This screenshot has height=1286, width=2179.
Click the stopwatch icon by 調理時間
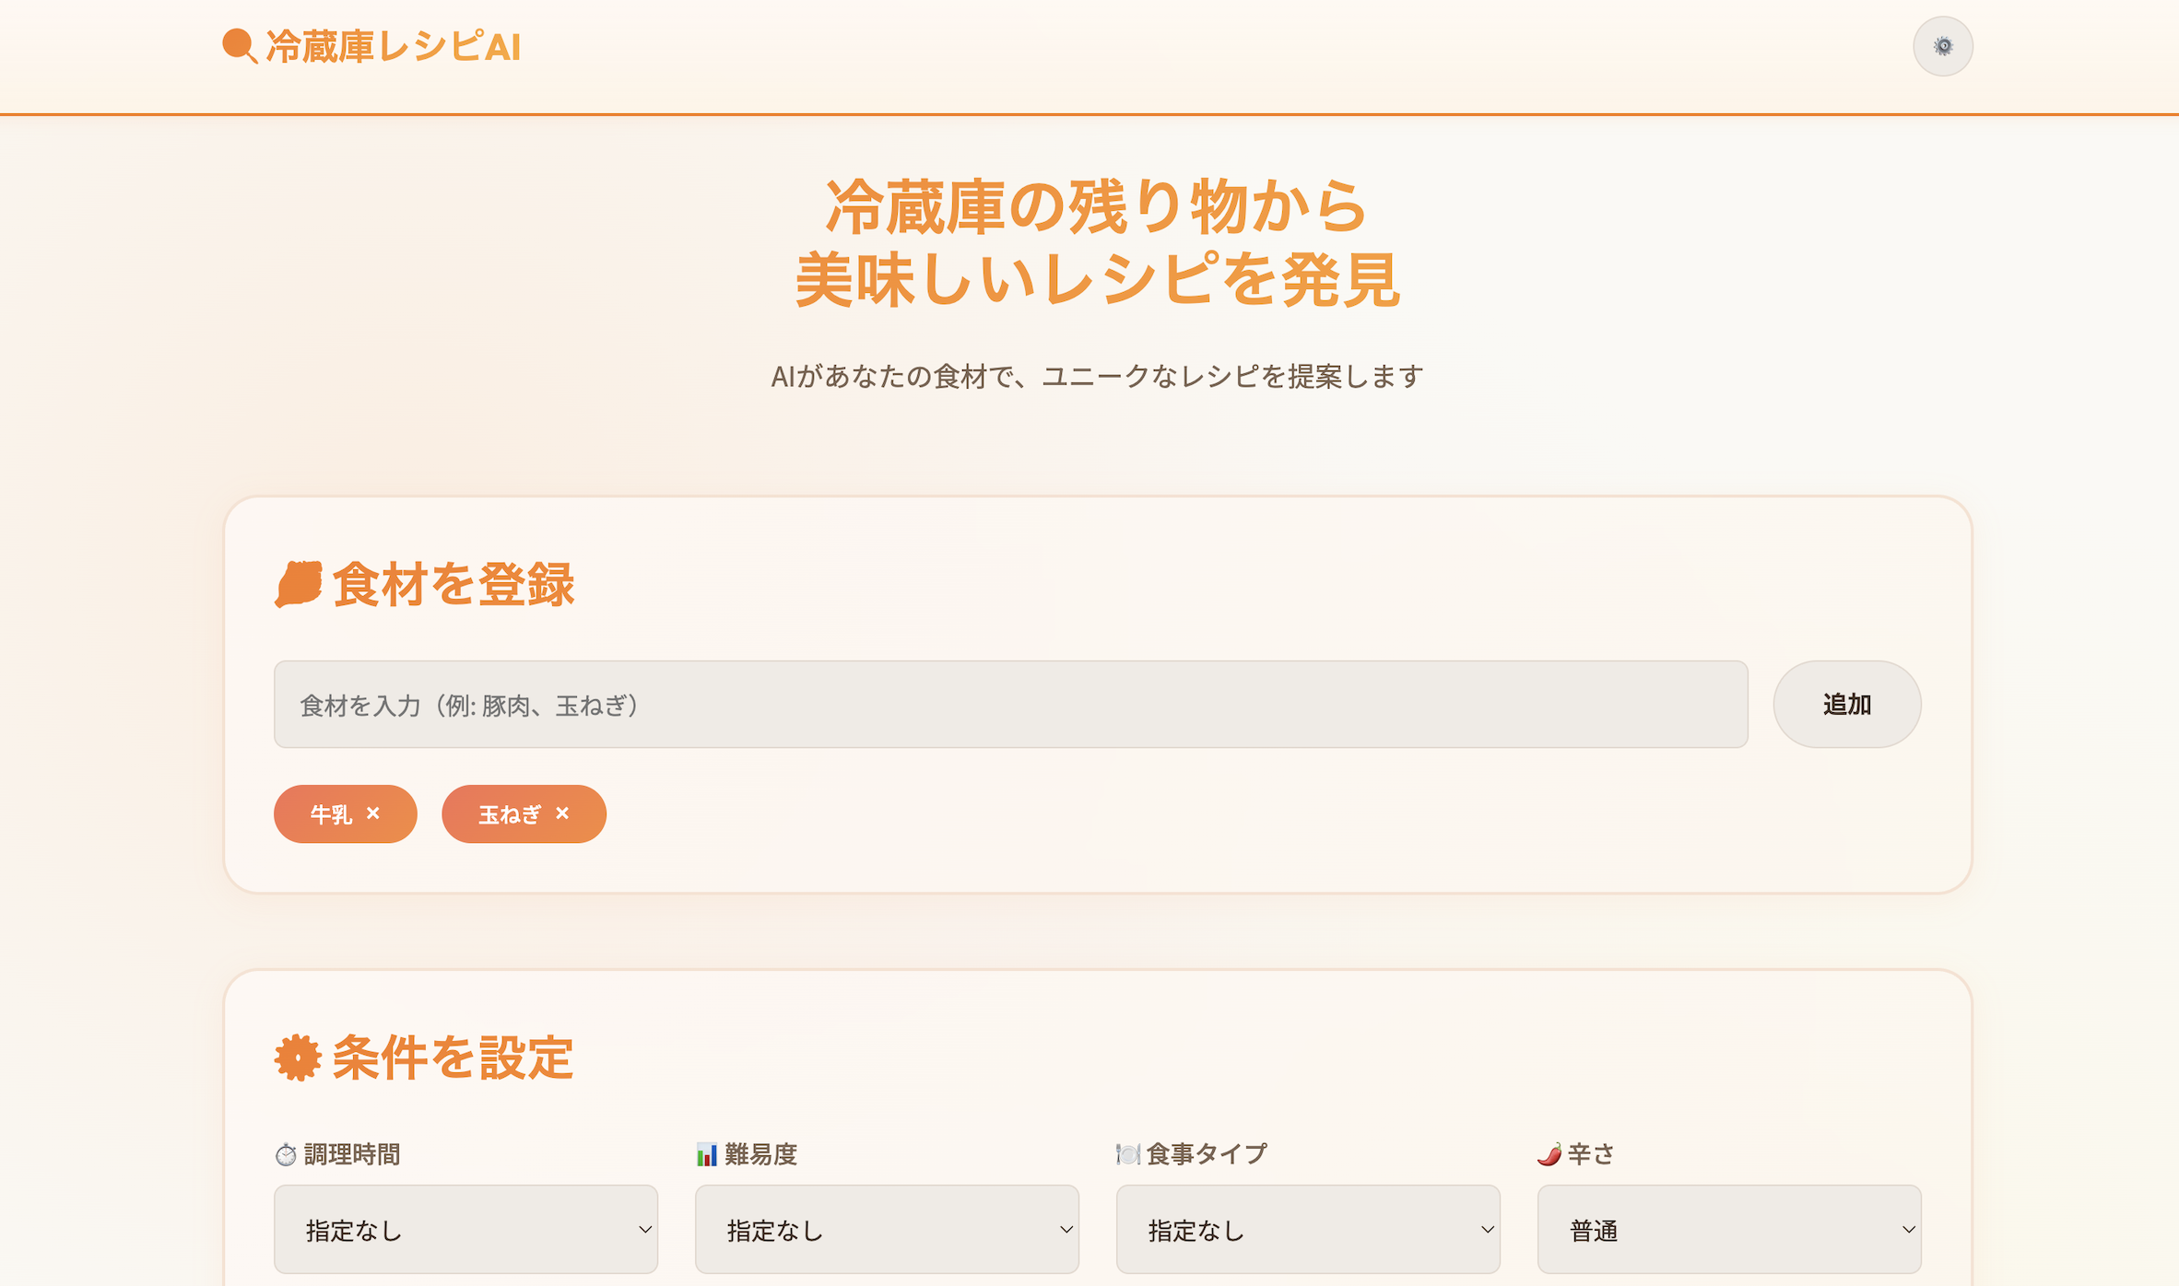pyautogui.click(x=286, y=1154)
